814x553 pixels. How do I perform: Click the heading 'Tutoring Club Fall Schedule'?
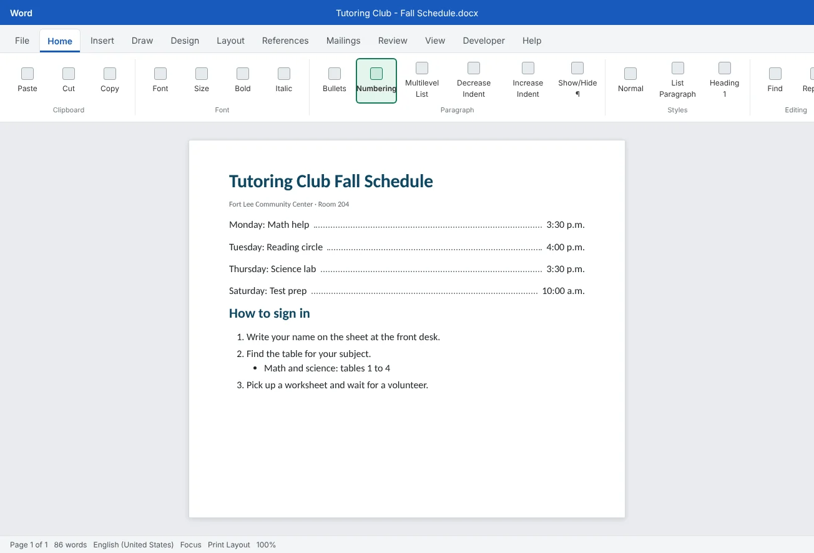331,181
